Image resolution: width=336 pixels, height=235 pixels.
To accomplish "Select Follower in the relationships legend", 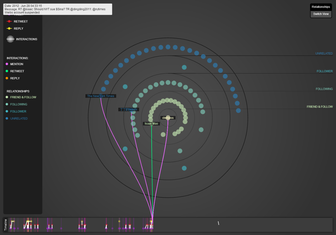I will click(x=18, y=111).
